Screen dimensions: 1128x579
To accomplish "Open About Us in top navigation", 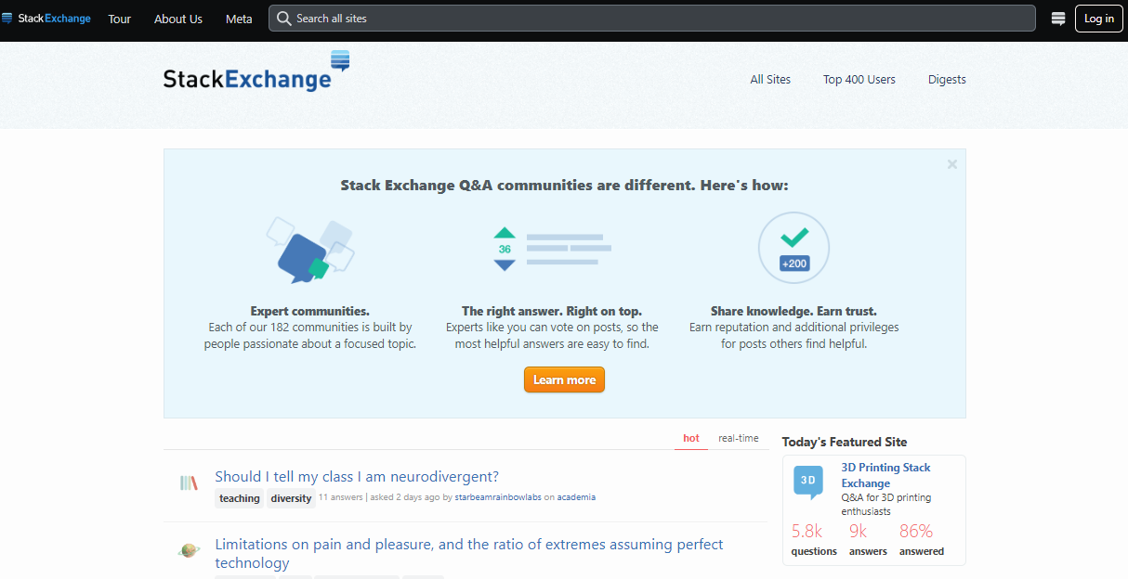I will (177, 19).
